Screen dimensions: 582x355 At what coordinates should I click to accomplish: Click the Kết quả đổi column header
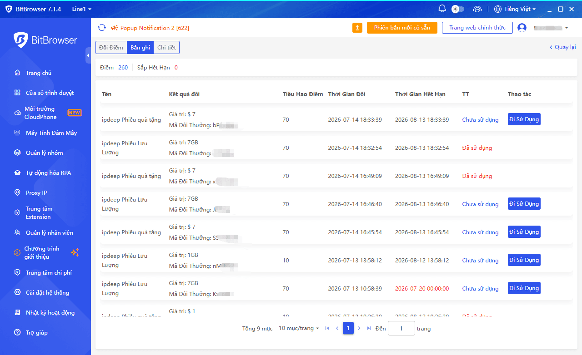(x=184, y=94)
